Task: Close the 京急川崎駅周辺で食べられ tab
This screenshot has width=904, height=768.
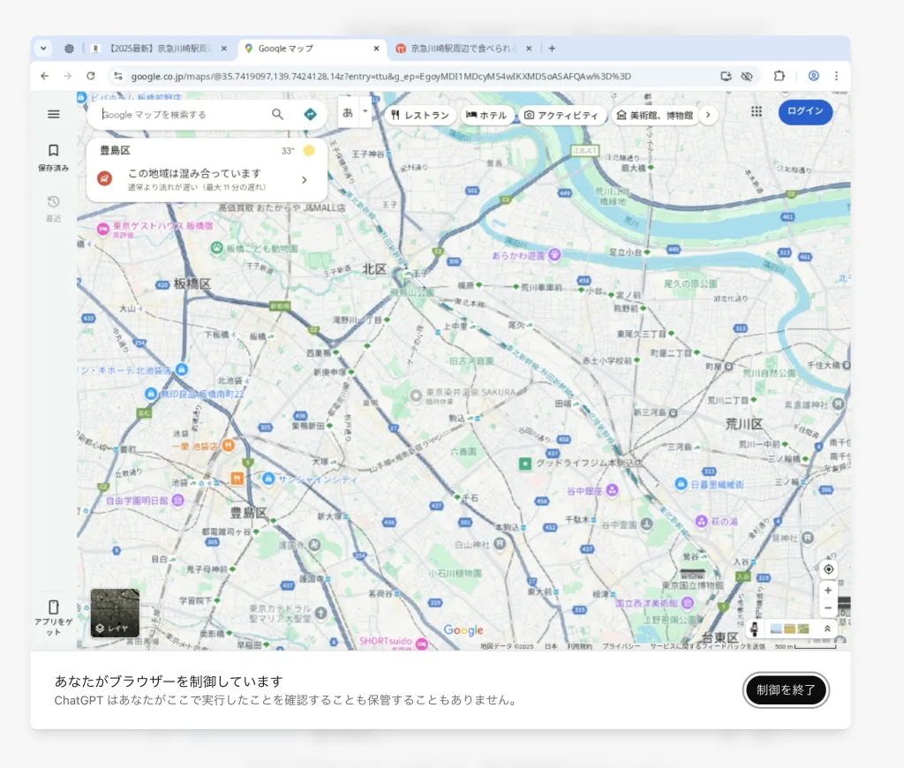Action: coord(529,49)
